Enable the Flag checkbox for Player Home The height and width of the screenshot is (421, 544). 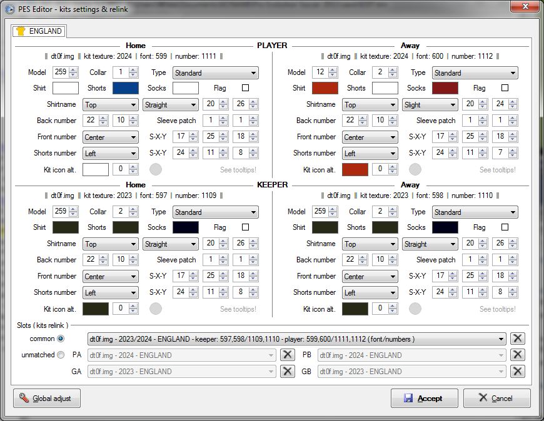point(245,88)
